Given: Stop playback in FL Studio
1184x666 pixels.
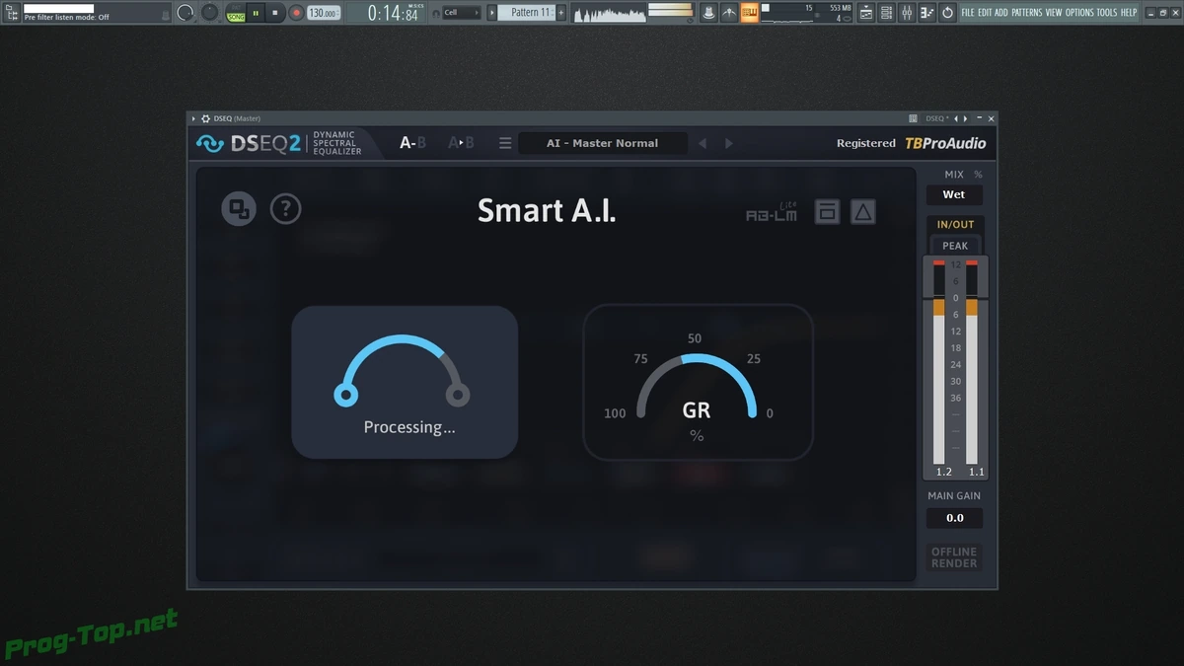Looking at the screenshot, I should pyautogui.click(x=275, y=13).
